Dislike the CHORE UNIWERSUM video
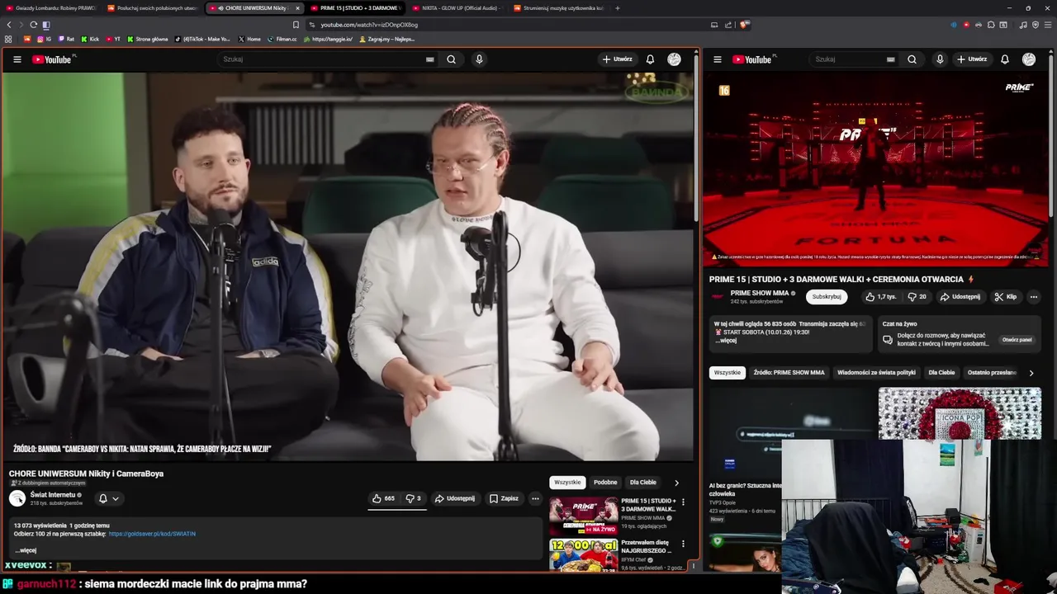 coord(413,498)
